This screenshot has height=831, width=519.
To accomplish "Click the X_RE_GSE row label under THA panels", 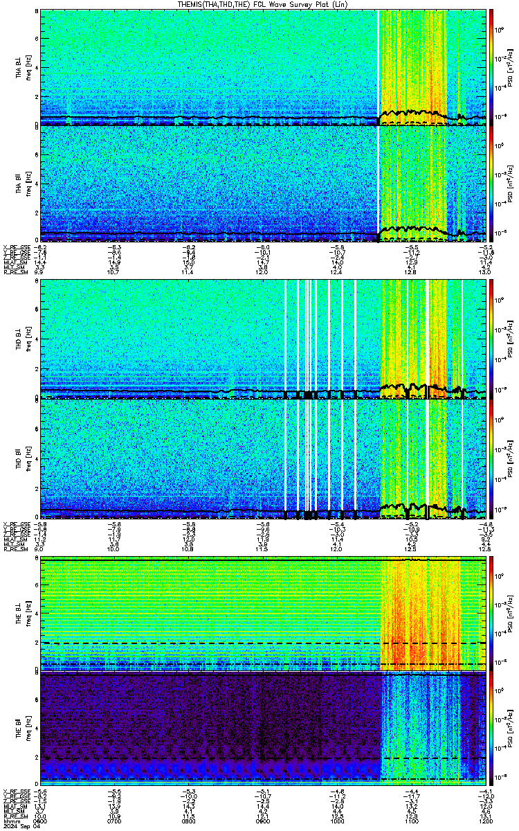I will tap(17, 247).
